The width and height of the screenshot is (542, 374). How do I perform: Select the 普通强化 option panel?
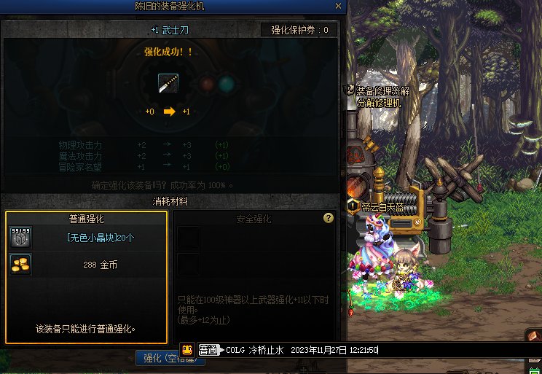pyautogui.click(x=87, y=278)
